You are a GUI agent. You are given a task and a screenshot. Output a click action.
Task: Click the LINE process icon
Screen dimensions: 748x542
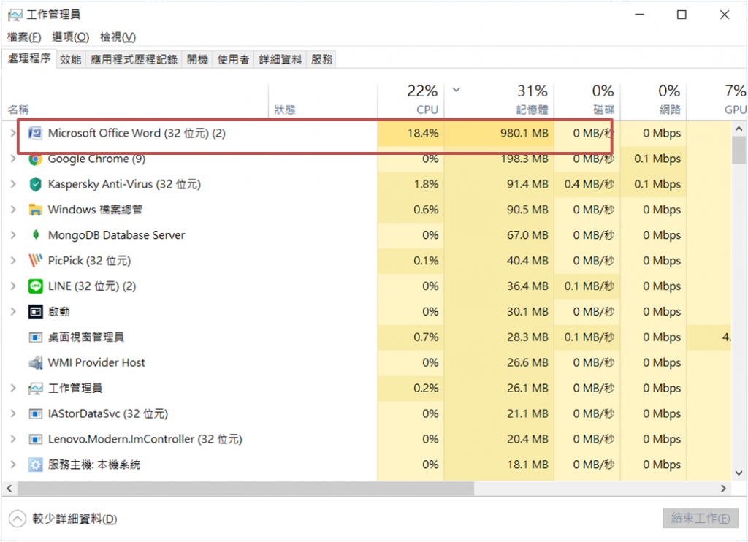click(35, 286)
